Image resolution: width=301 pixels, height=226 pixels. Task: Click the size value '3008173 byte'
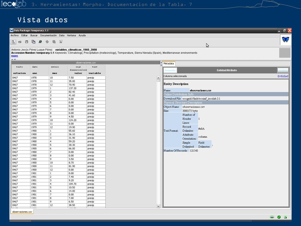pyautogui.click(x=190, y=111)
